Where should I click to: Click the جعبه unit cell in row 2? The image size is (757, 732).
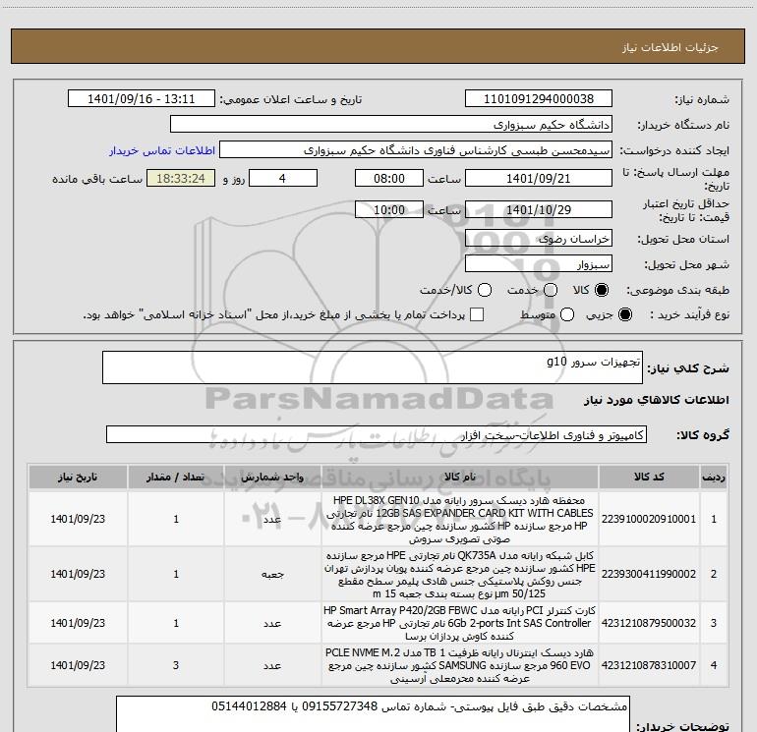272,574
